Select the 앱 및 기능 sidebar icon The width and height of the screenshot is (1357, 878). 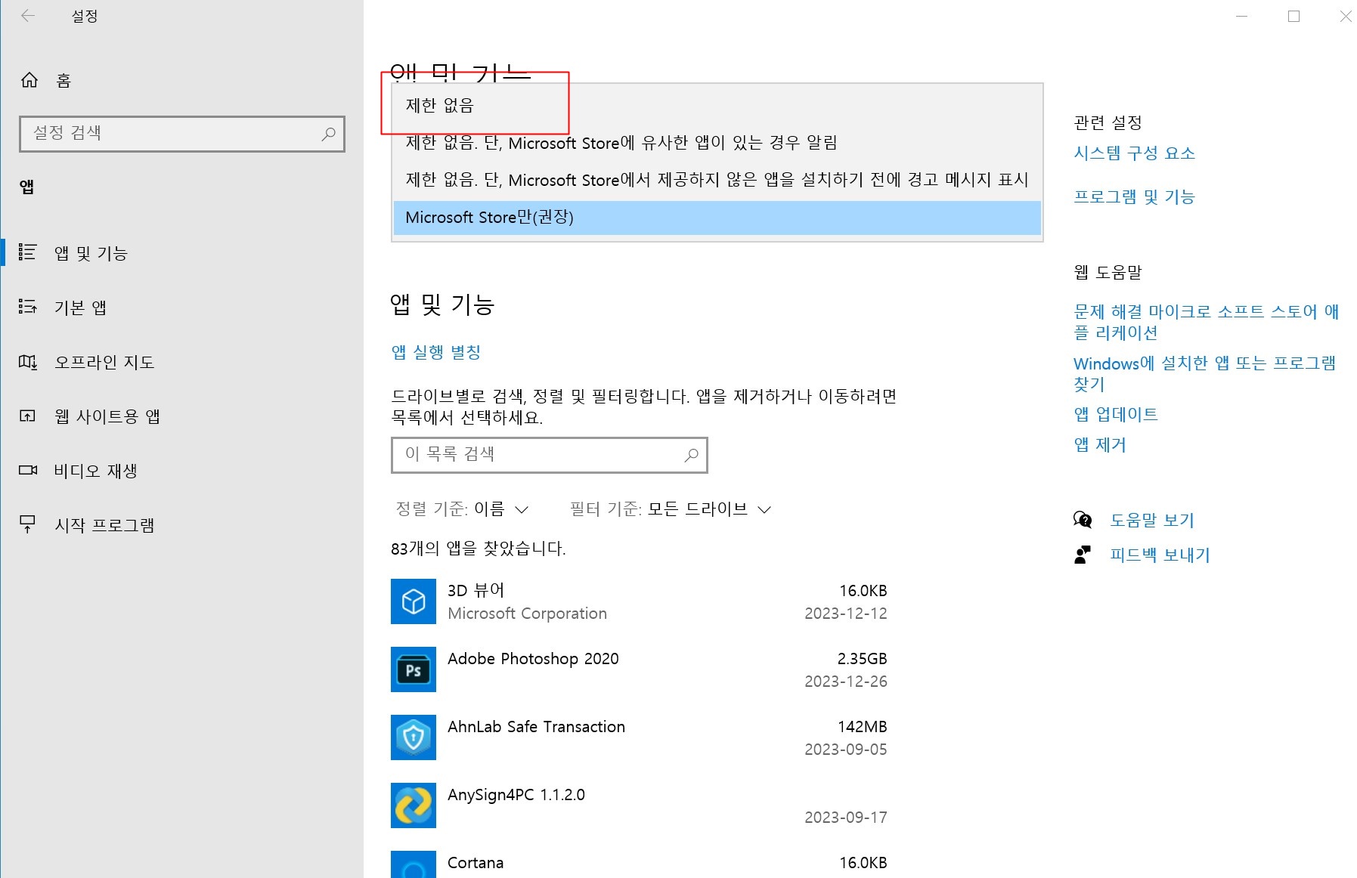tap(27, 252)
